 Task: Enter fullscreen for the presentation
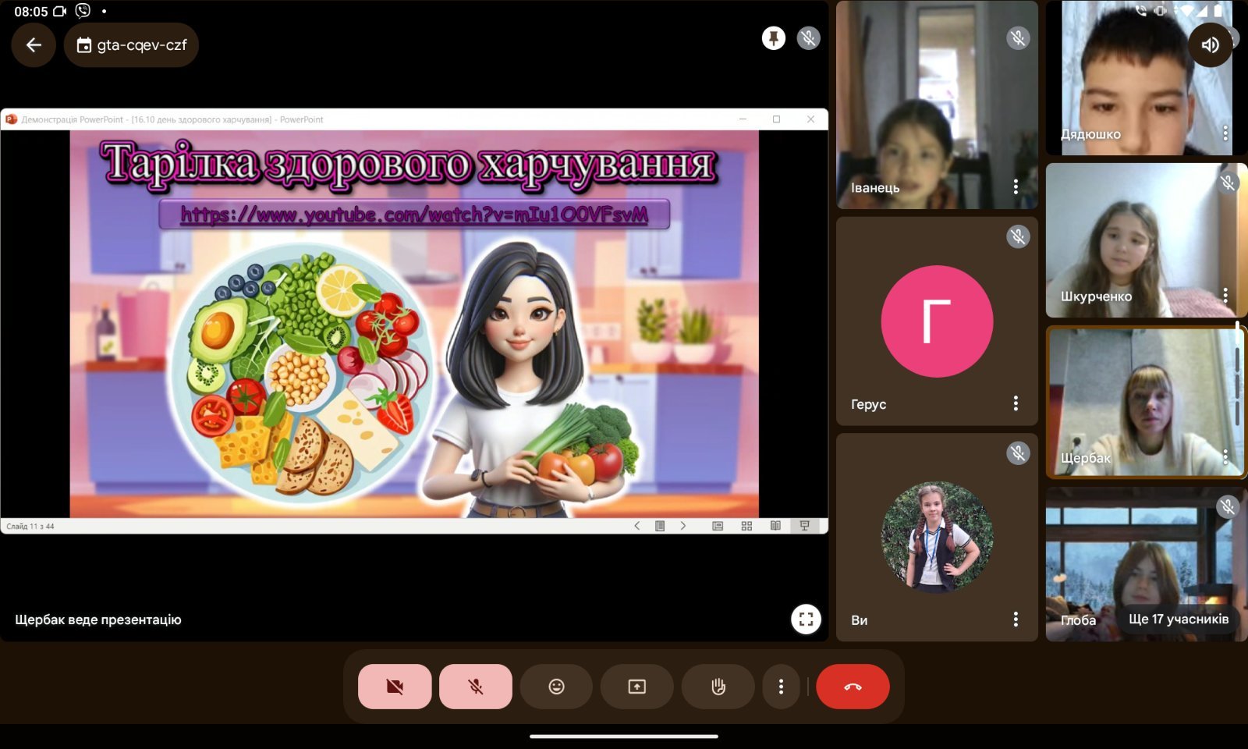click(806, 619)
